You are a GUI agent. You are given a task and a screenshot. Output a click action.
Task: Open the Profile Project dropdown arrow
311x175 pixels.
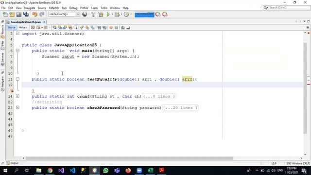coord(131,14)
